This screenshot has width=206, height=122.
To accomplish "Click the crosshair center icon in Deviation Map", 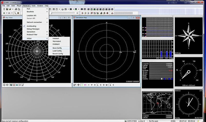I will (x=78, y=85).
